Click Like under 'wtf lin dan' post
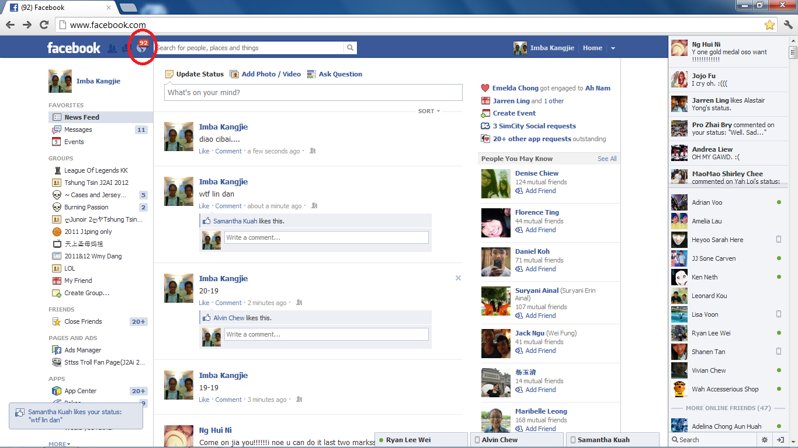Screen dimensions: 798x448 click(x=204, y=206)
